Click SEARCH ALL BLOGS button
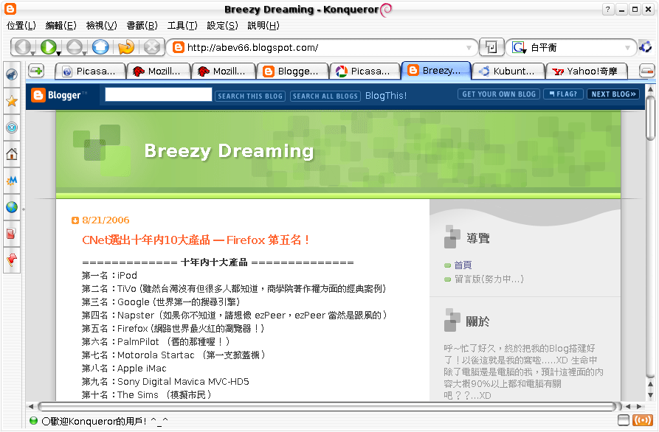The image size is (659, 432). 325,96
